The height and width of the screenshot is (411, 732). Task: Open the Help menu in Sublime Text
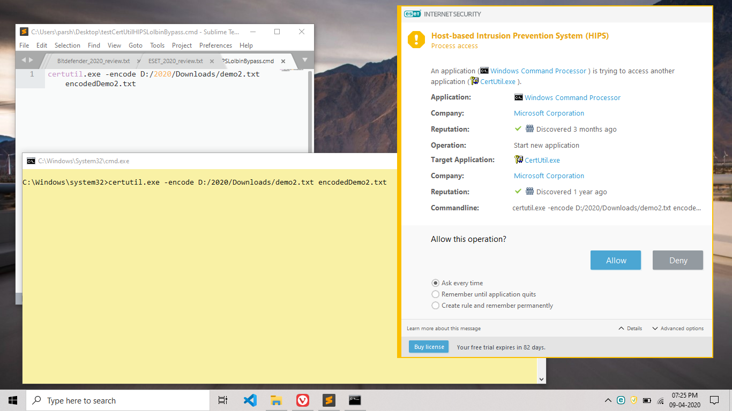pos(246,45)
